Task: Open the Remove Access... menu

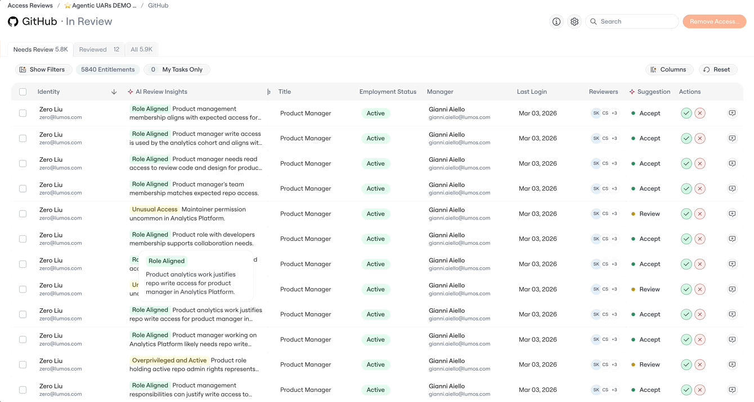Action: 715,21
